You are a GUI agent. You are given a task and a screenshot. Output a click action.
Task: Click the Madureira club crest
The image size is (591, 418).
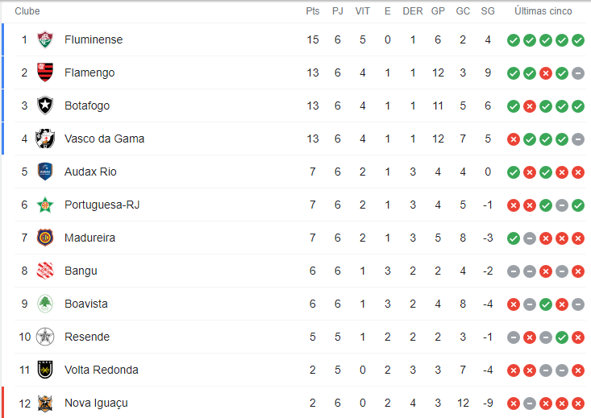point(45,238)
